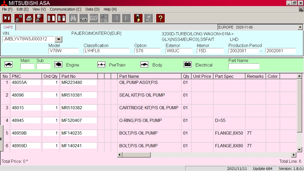The height and width of the screenshot is (171, 304).
Task: Click the Unit Price column header
Action: (x=202, y=76)
